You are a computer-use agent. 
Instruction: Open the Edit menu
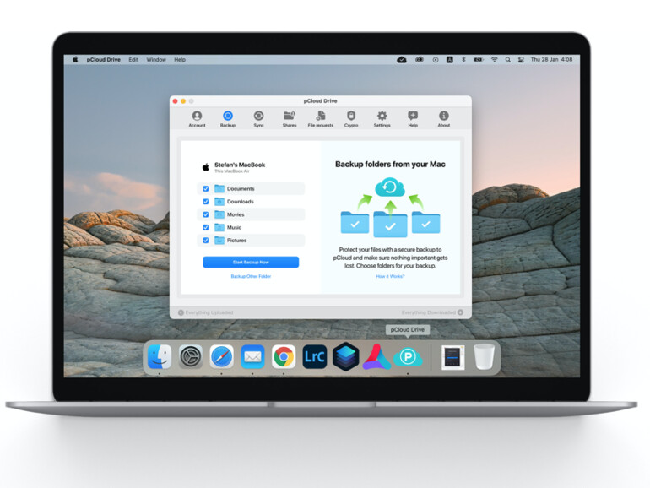133,60
